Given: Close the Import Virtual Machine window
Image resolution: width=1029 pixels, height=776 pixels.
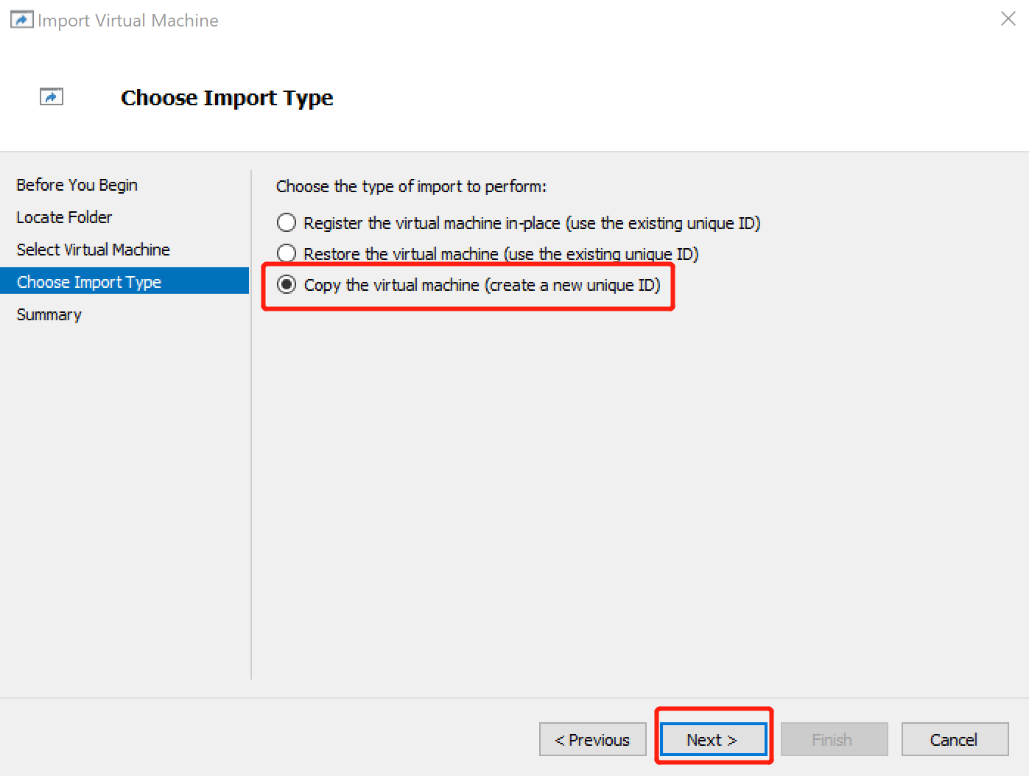Looking at the screenshot, I should (1008, 18).
